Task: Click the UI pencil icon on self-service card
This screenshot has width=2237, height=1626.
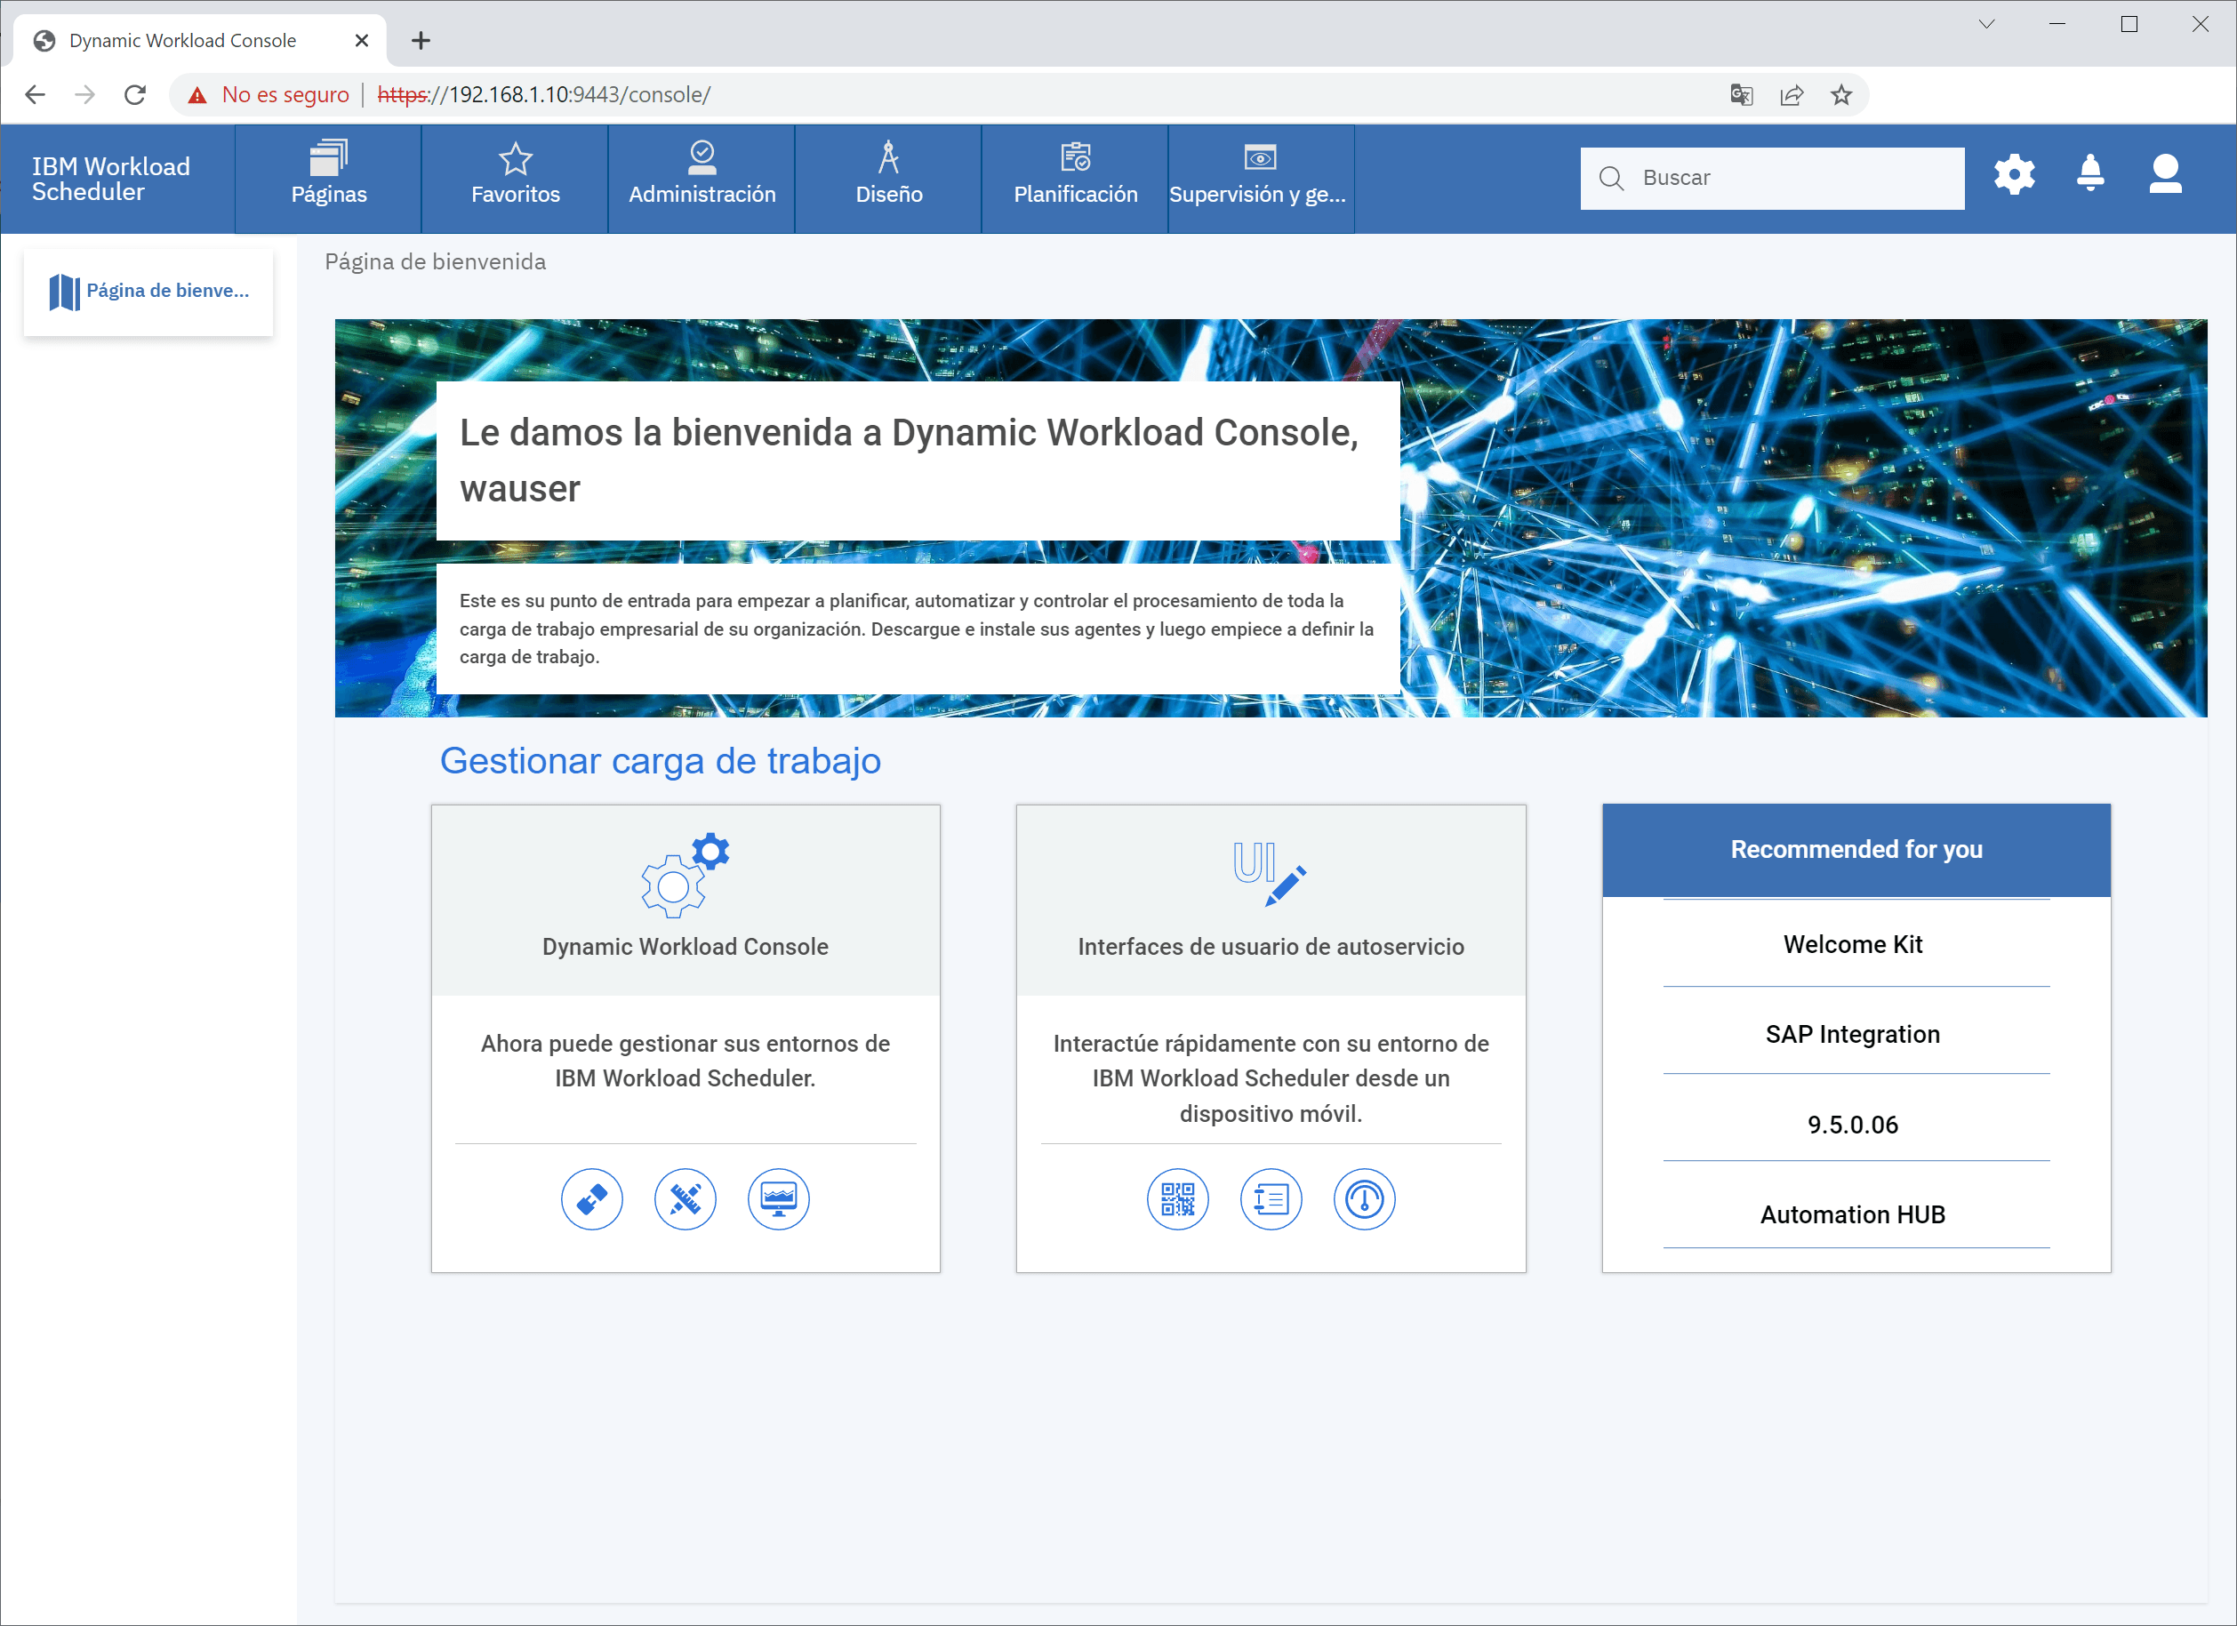Action: point(1270,874)
